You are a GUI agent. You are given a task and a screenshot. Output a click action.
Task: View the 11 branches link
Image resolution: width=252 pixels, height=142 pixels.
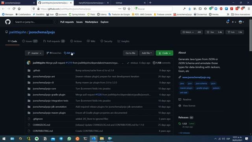point(54,53)
